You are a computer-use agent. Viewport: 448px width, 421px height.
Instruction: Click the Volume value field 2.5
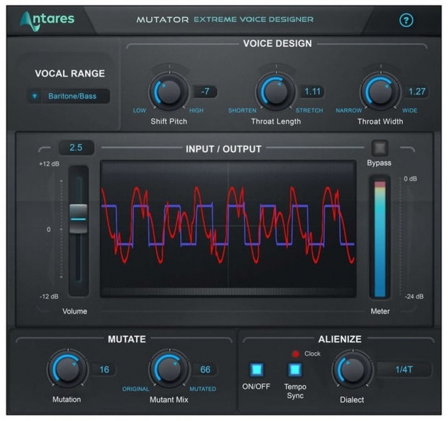coord(76,148)
